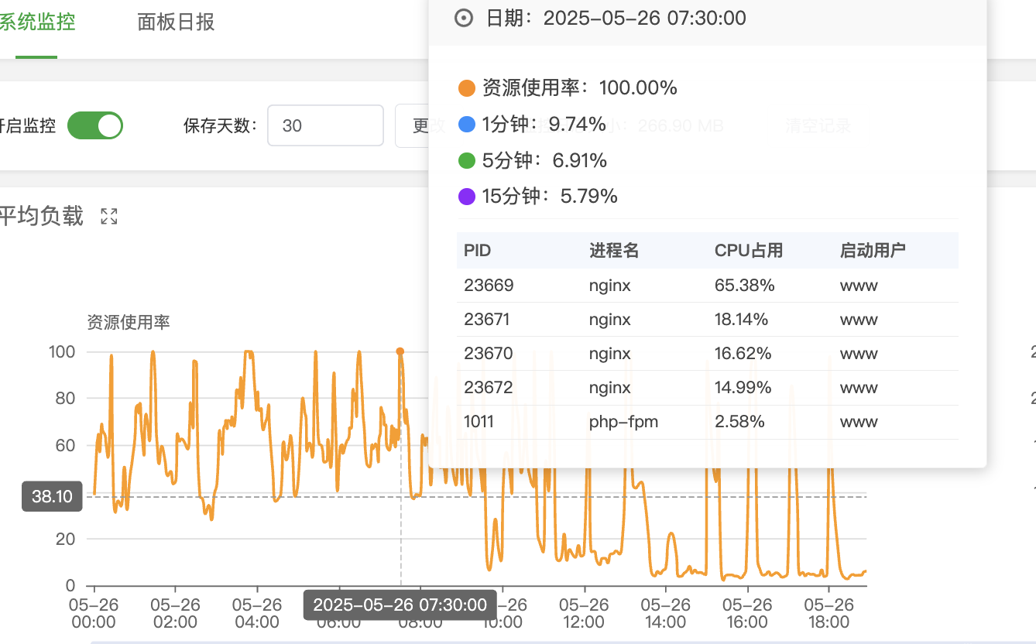Image resolution: width=1036 pixels, height=644 pixels.
Task: Click the blue 1分钟 legend dot
Action: click(x=466, y=124)
